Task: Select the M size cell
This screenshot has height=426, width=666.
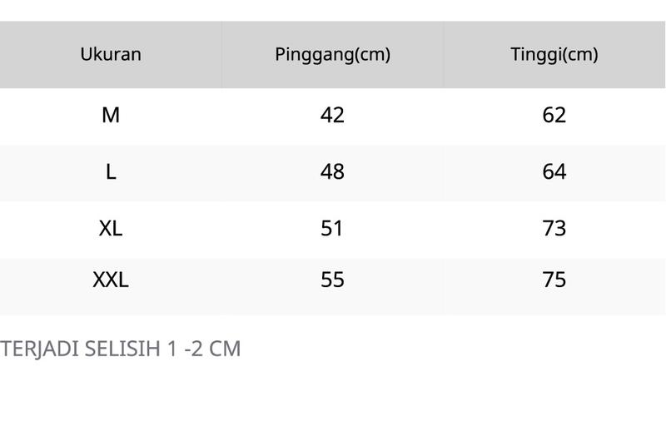Action: 111,115
